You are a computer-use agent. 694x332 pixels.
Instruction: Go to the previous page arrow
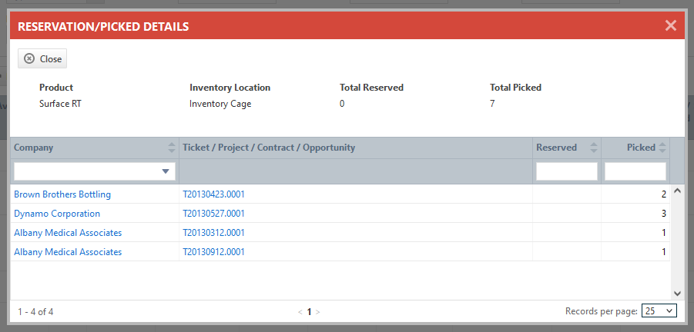(300, 312)
